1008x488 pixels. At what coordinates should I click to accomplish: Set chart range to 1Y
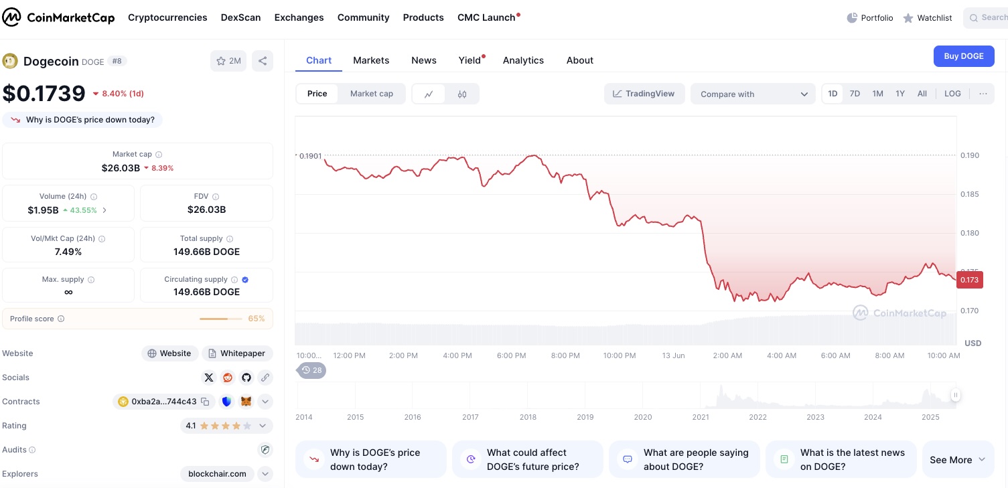click(x=900, y=94)
